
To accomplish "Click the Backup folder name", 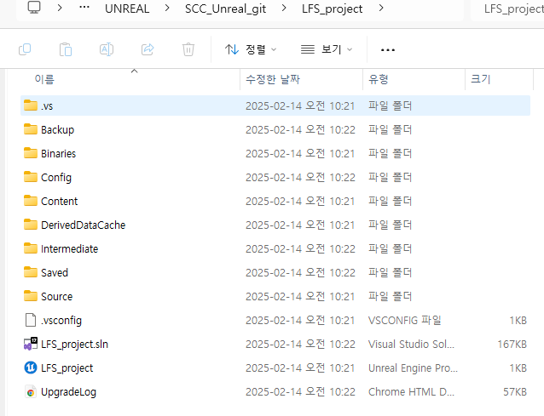I will (58, 130).
